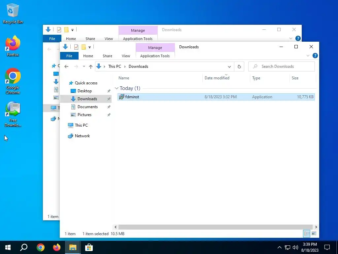Image resolution: width=338 pixels, height=254 pixels.
Task: Click the Search Downloads input field
Action: click(282, 66)
